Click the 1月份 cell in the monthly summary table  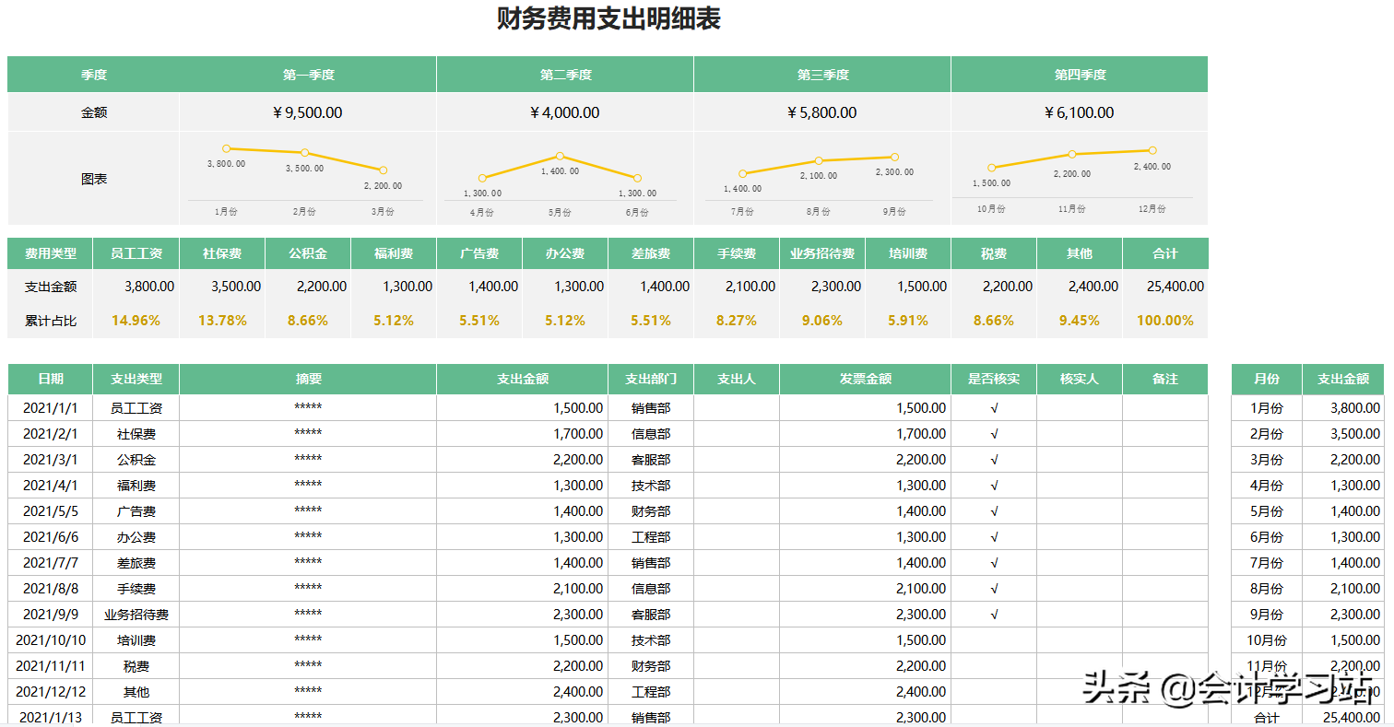(x=1267, y=407)
